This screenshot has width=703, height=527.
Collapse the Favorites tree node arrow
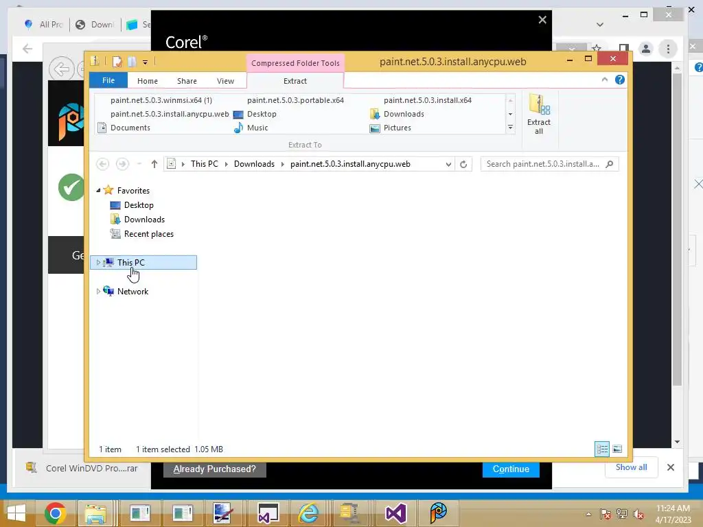tap(98, 191)
